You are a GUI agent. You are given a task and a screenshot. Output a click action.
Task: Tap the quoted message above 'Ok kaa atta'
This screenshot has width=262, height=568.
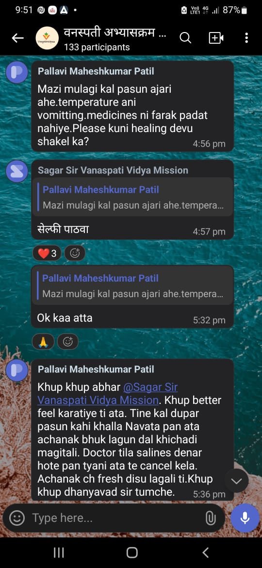133,286
